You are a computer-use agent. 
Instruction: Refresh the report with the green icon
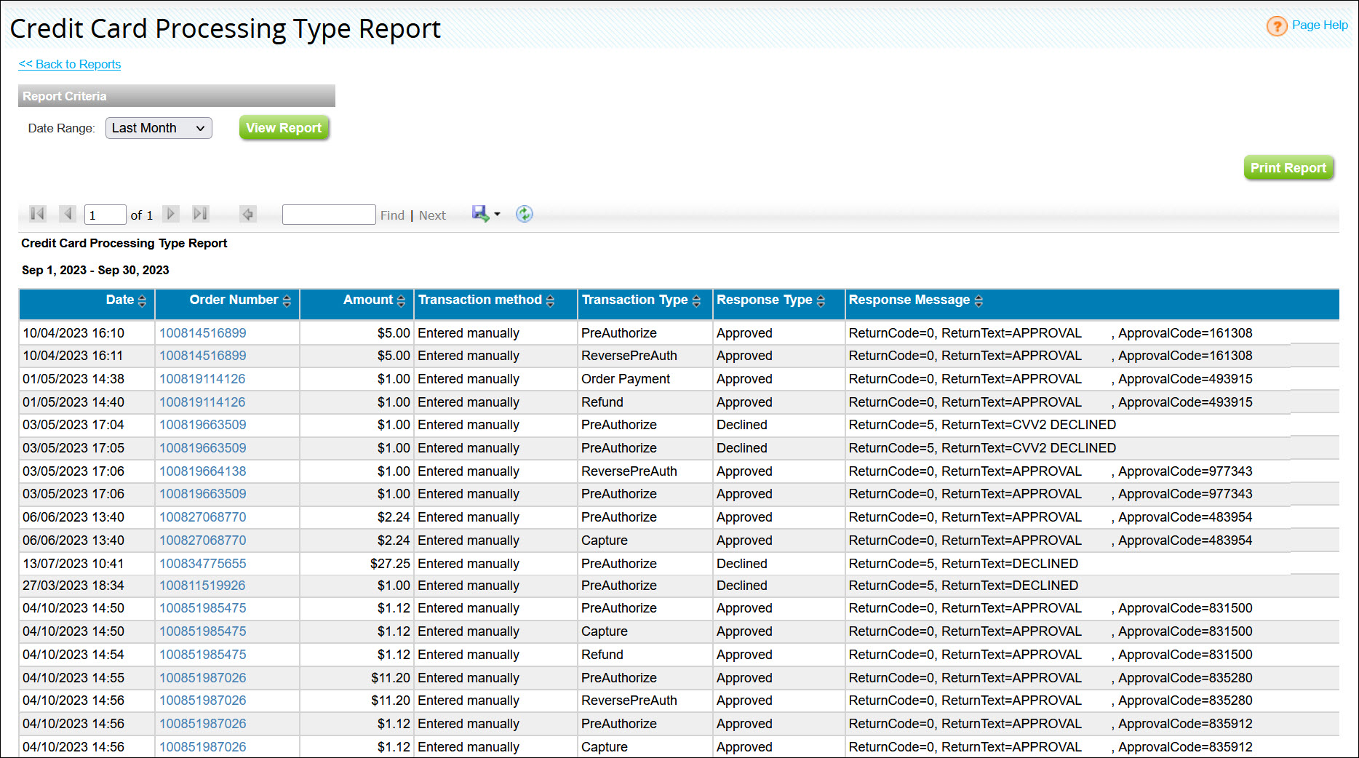tap(524, 214)
